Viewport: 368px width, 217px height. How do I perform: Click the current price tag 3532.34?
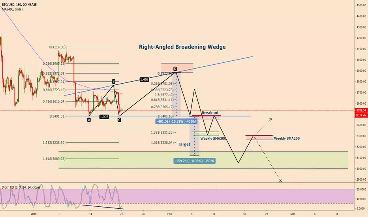pyautogui.click(x=361, y=110)
